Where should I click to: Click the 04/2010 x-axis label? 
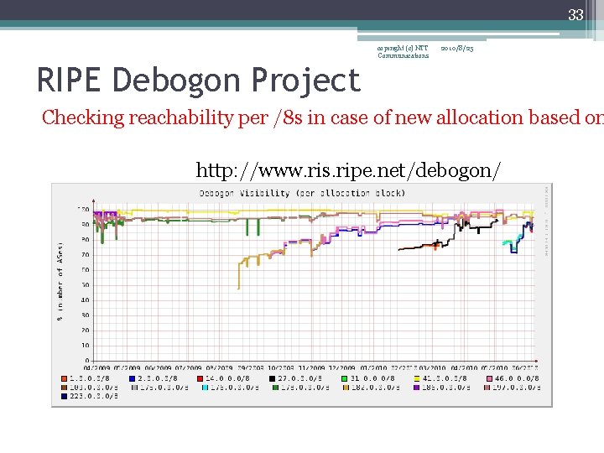[464, 368]
